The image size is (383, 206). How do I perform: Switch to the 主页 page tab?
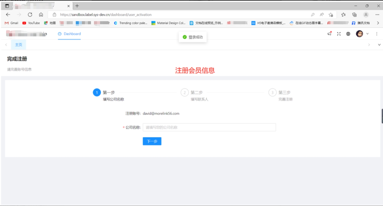click(x=18, y=45)
